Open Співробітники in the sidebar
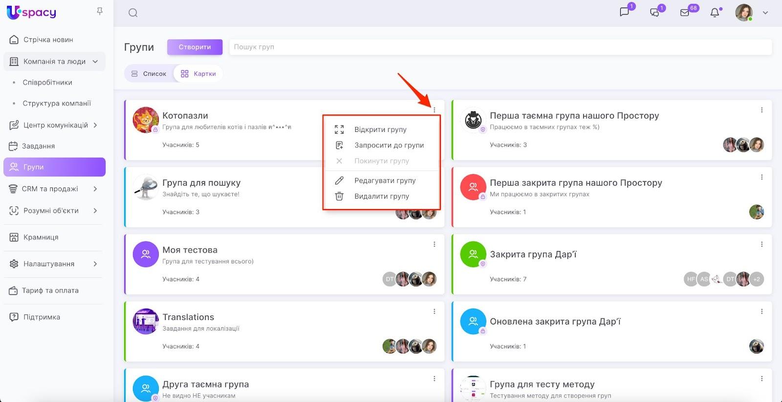782x402 pixels. point(47,83)
